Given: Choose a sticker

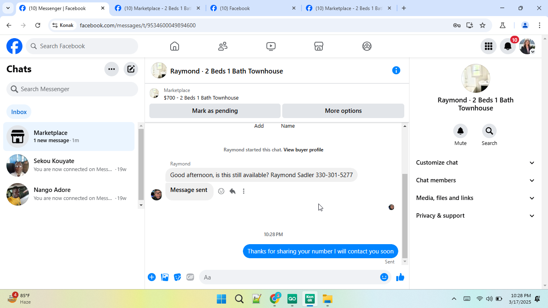Looking at the screenshot, I should (x=177, y=277).
